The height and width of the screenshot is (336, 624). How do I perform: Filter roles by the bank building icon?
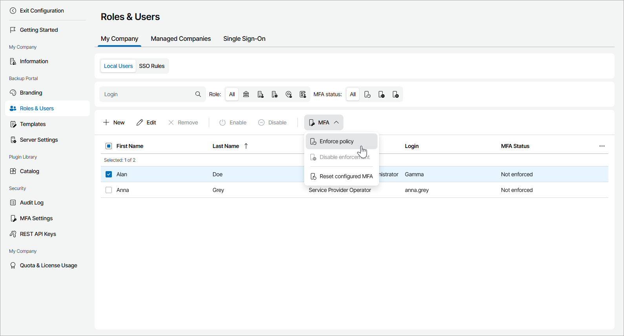coord(246,94)
